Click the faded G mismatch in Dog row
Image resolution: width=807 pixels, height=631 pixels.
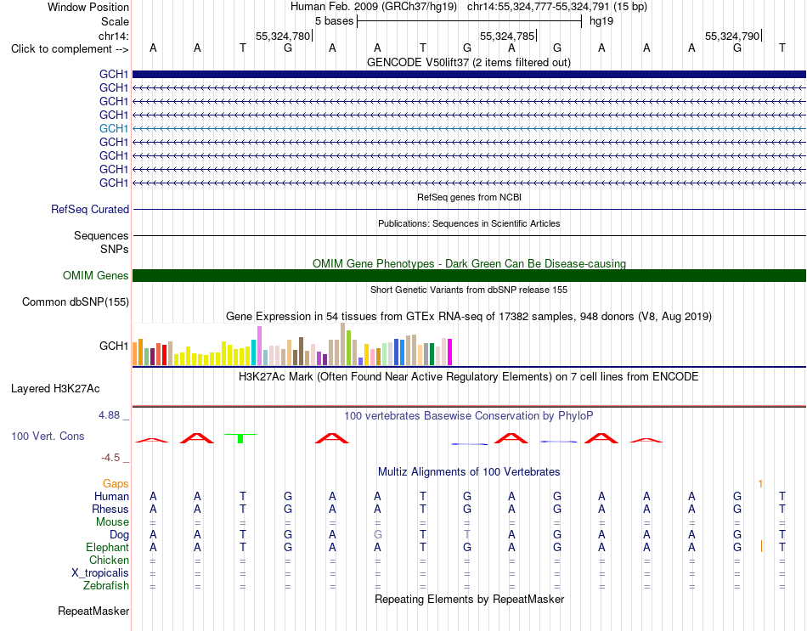(x=378, y=535)
